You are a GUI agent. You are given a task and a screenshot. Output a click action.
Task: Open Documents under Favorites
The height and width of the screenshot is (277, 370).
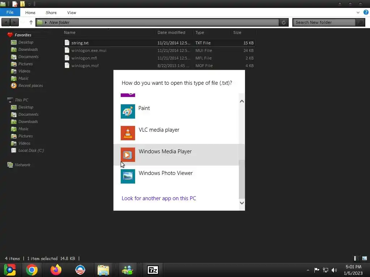(x=28, y=57)
